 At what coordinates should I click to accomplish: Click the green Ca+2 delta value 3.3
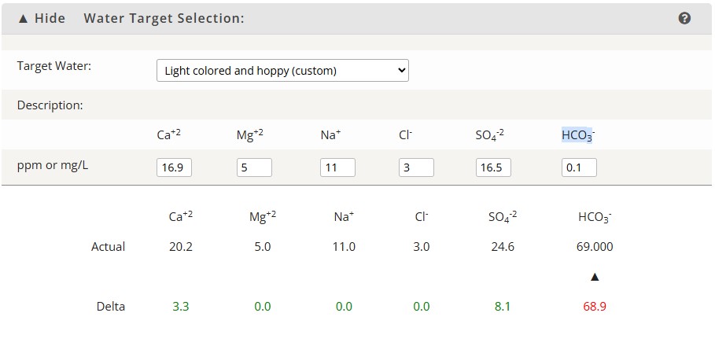[181, 307]
